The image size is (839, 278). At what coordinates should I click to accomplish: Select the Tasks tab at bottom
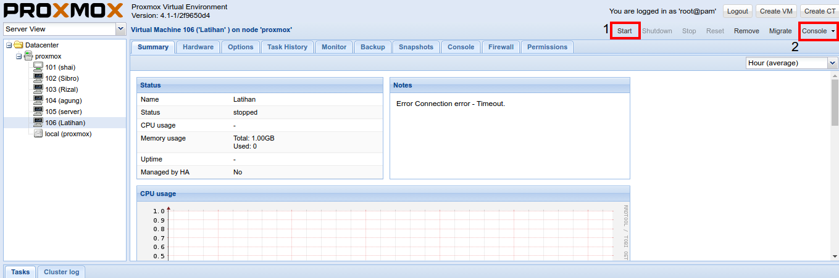click(20, 272)
